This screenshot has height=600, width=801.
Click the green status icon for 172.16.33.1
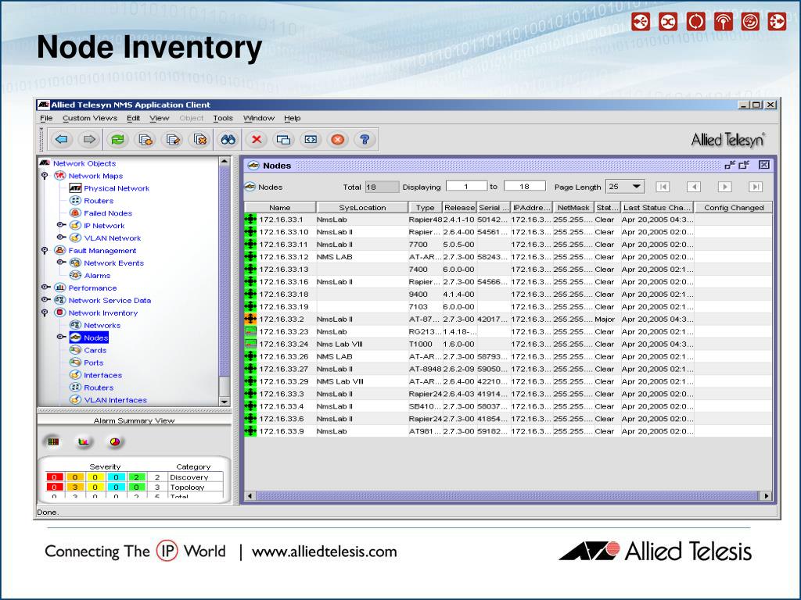[x=250, y=220]
